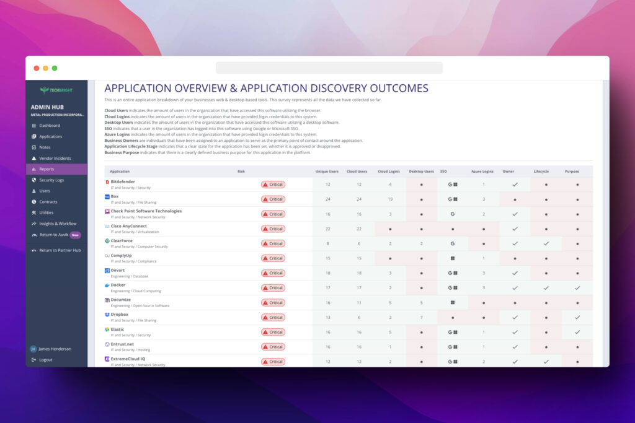The height and width of the screenshot is (423, 635).
Task: Click the Elastic app icon
Action: (107, 329)
